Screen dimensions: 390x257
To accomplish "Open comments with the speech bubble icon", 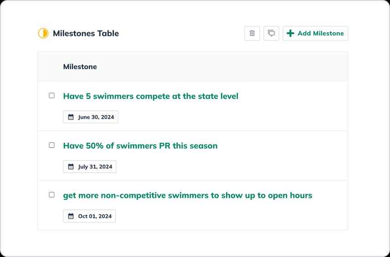I will [271, 33].
